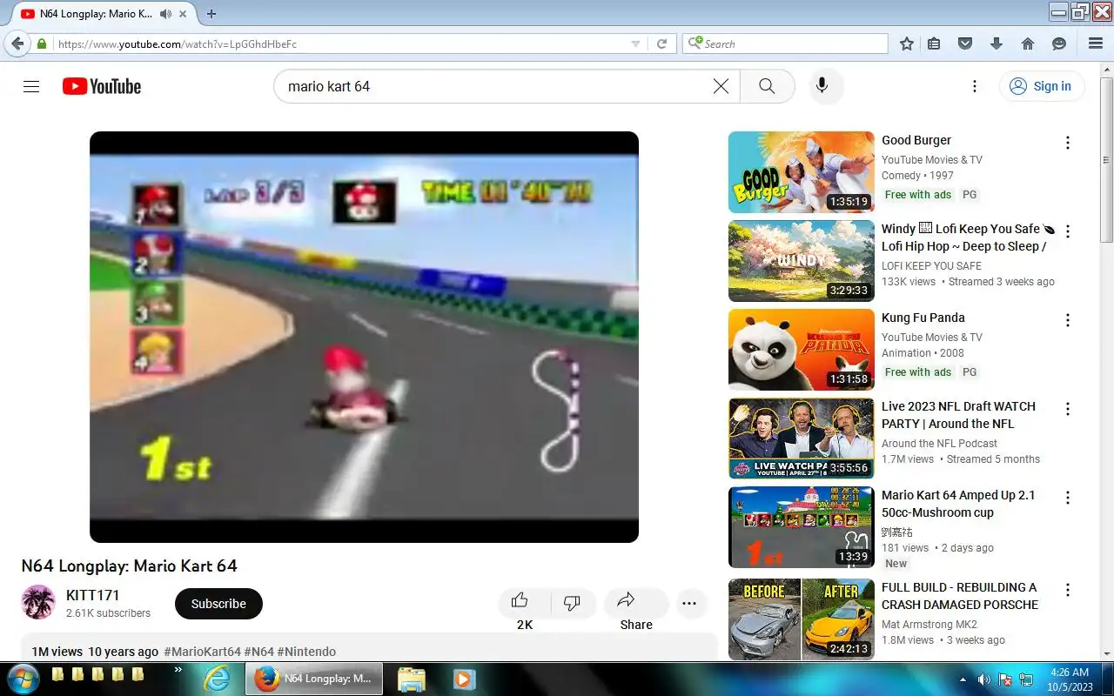
Task: Open the Firefox chat bubble toolbar icon
Action: pyautogui.click(x=1059, y=43)
